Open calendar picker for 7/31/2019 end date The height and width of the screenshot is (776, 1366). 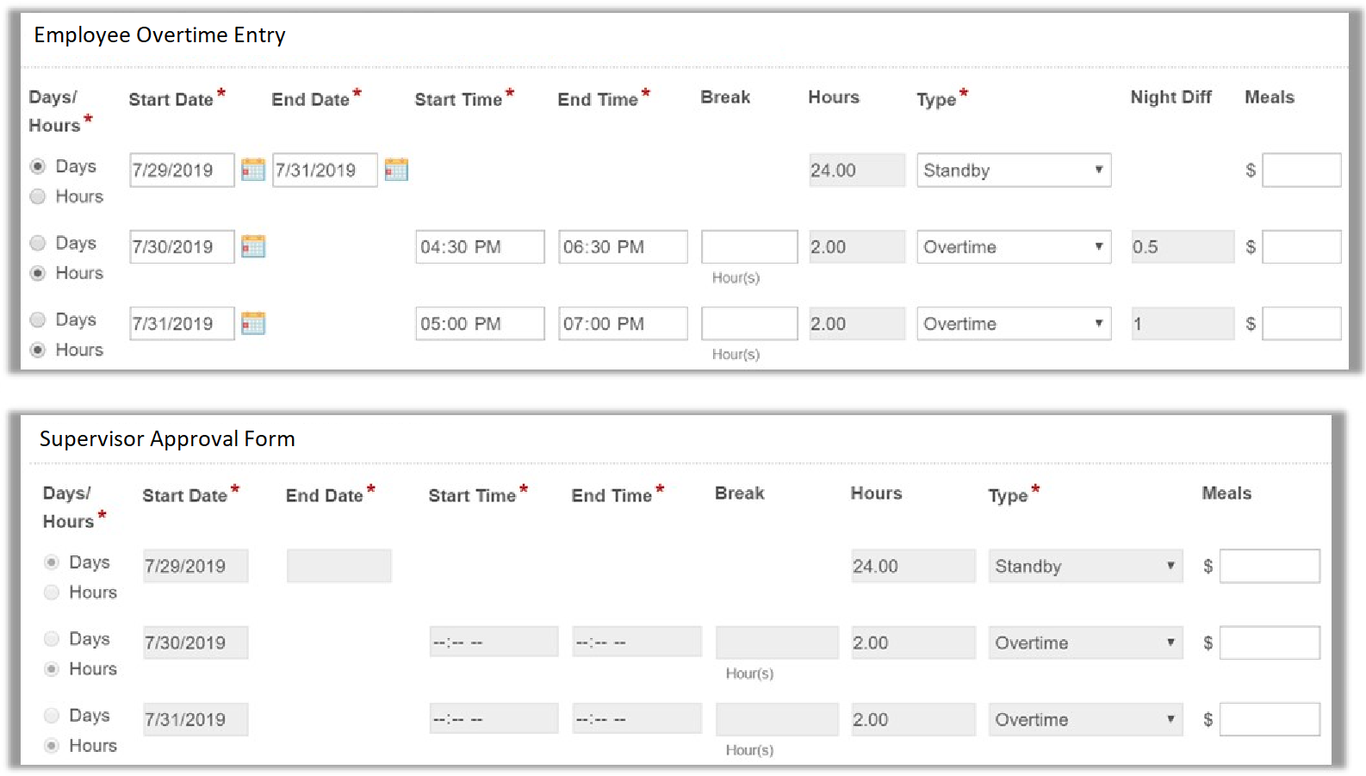pyautogui.click(x=395, y=170)
